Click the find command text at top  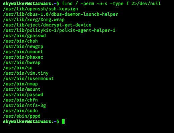coord(111,4)
